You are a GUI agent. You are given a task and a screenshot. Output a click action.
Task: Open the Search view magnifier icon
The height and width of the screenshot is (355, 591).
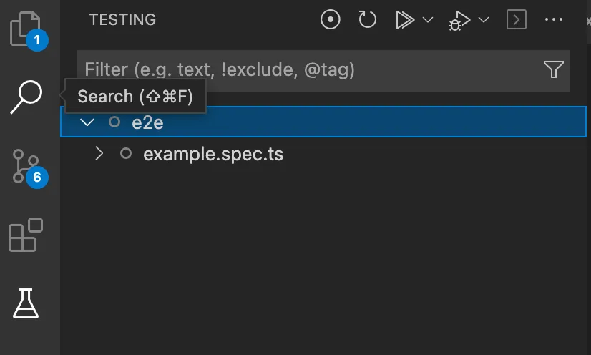[x=26, y=97]
